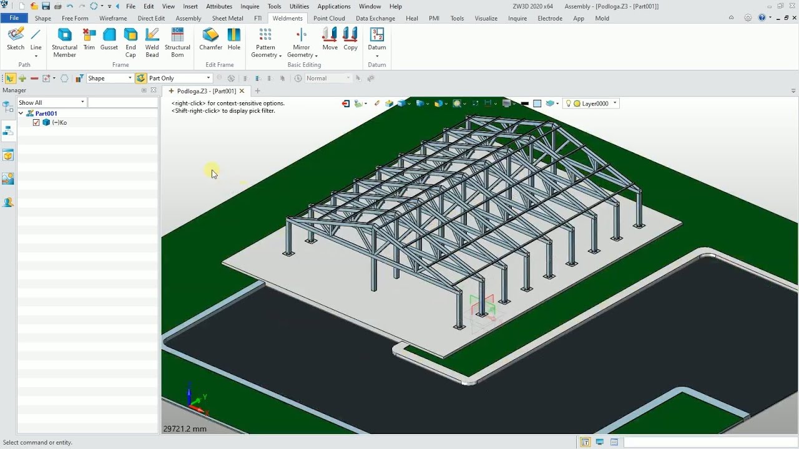Start a new Sketch
Screen dimensions: 799x449
16,39
